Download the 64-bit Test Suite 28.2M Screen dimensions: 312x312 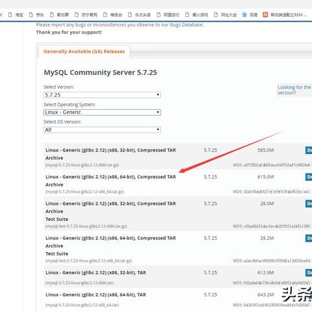coord(309,238)
